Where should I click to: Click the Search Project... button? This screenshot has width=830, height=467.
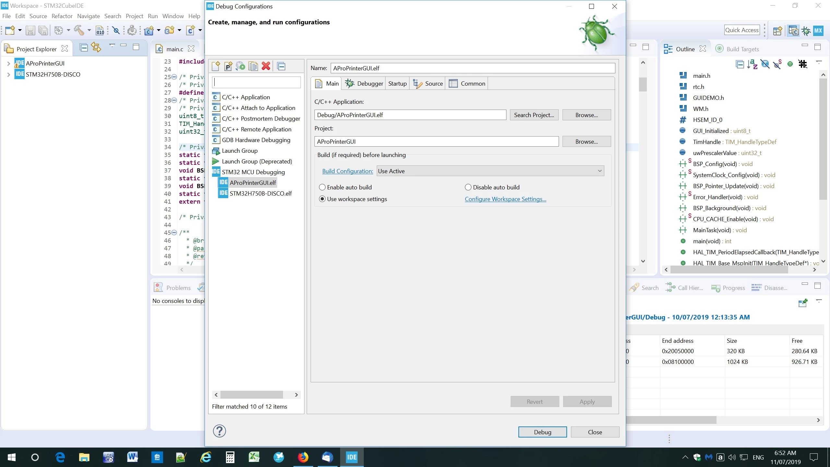[534, 115]
